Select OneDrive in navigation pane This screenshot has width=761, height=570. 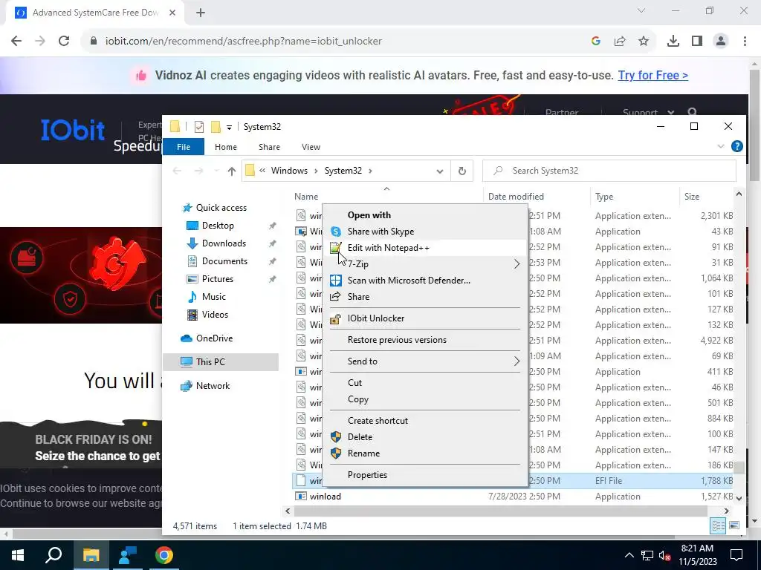pyautogui.click(x=214, y=338)
